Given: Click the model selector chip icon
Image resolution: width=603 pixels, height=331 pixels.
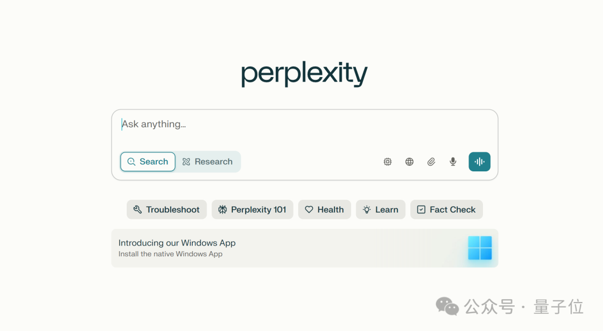Looking at the screenshot, I should tap(387, 162).
